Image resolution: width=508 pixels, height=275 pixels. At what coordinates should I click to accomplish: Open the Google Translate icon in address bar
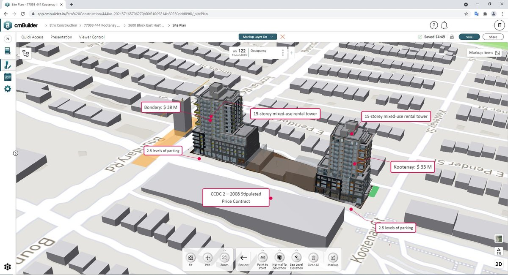[476, 14]
